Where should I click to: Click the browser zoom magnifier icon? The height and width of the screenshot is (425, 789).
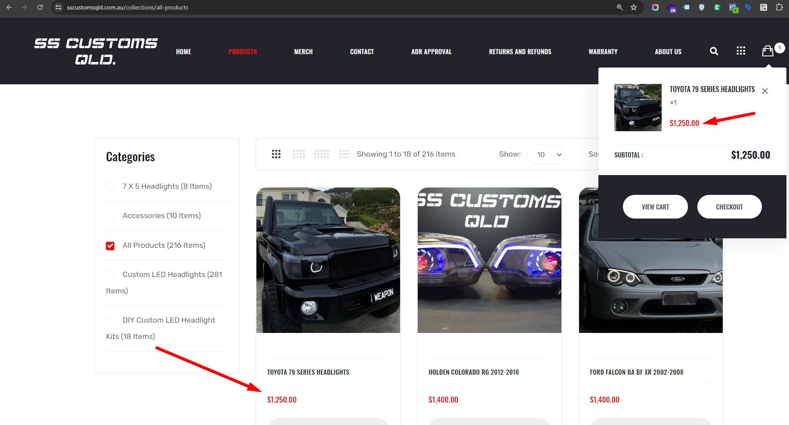point(620,7)
